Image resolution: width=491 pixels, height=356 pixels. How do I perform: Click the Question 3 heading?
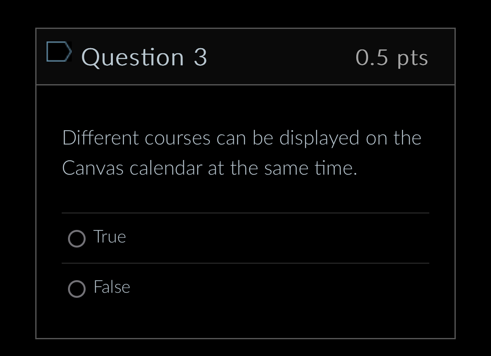[145, 57]
